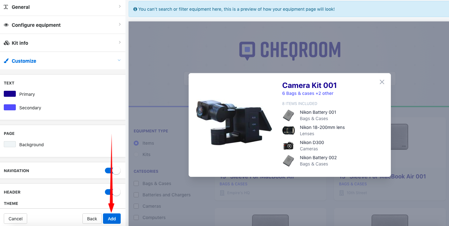
Task: Toggle the Navigation switch
Action: coord(113,171)
